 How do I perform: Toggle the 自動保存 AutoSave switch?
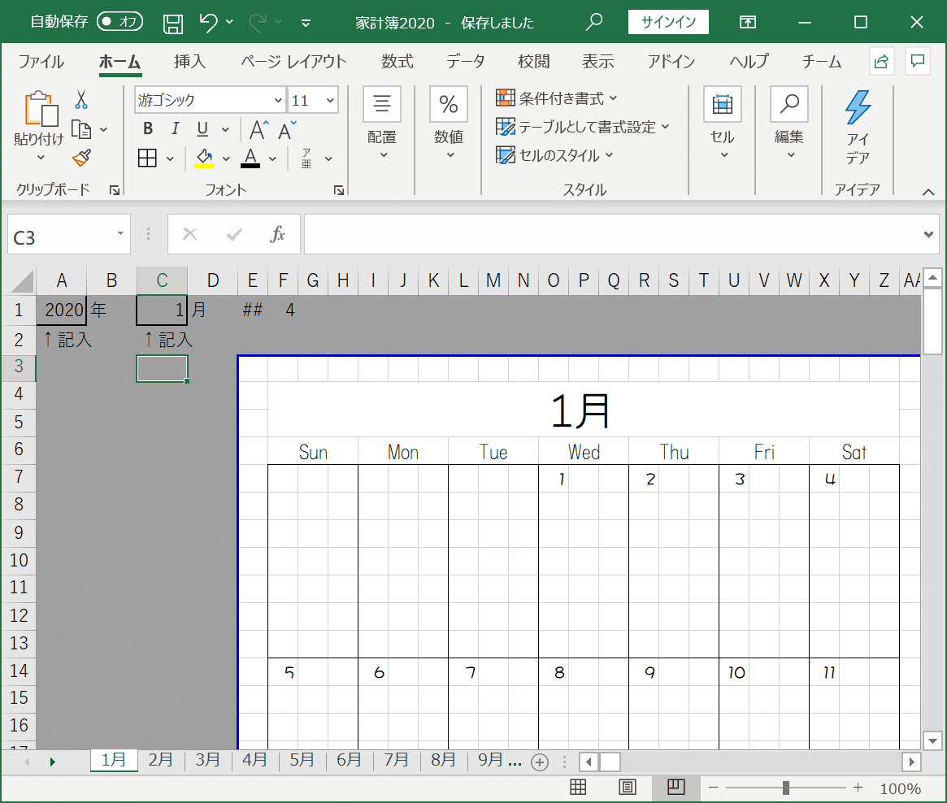(119, 22)
